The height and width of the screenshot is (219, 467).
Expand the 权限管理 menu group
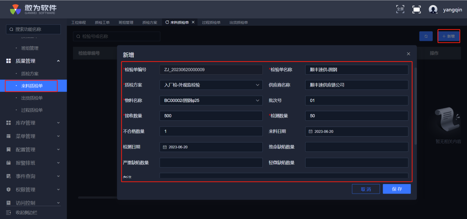58,190
